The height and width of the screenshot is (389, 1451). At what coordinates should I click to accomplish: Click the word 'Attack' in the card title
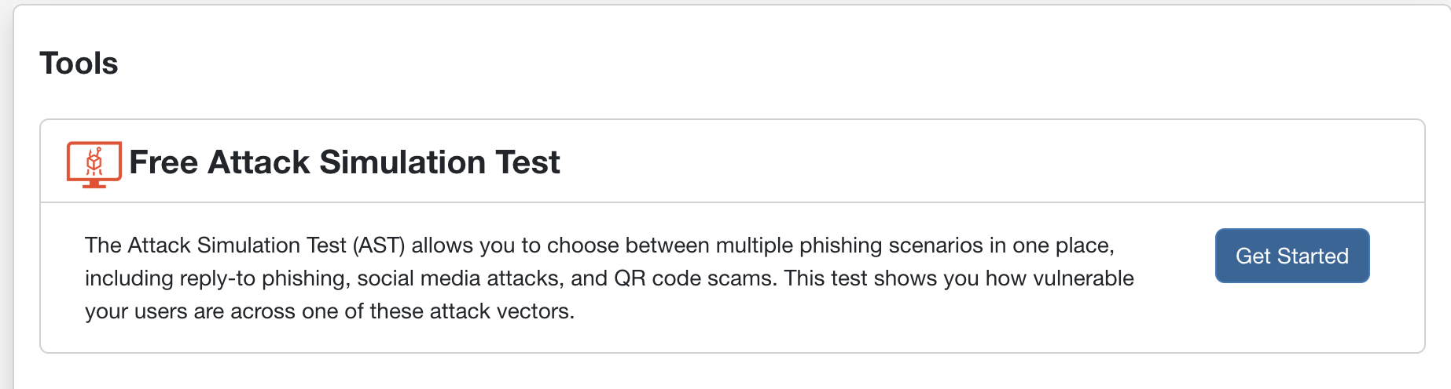[259, 162]
